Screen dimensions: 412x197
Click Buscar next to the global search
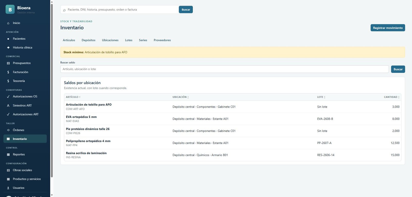click(186, 10)
